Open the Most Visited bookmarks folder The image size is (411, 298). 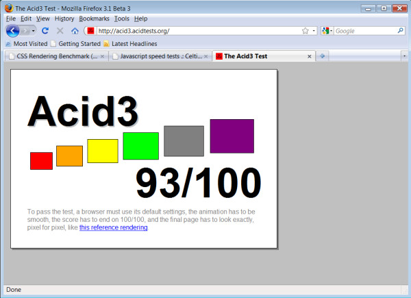click(x=27, y=44)
